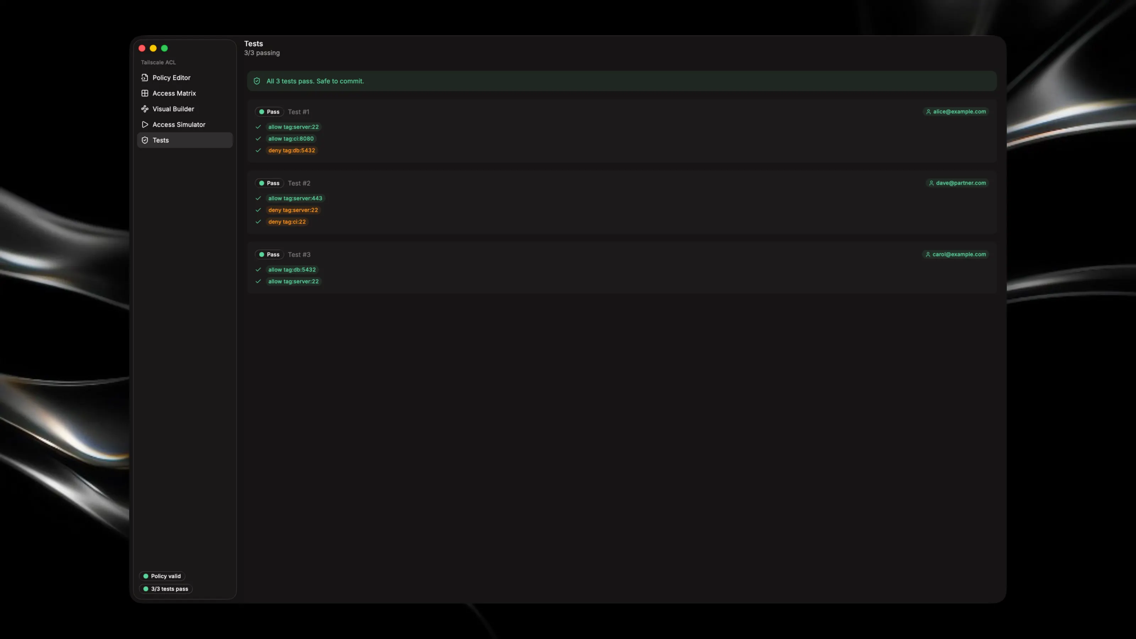Select the '3/3 passing' subtitle

(x=262, y=53)
